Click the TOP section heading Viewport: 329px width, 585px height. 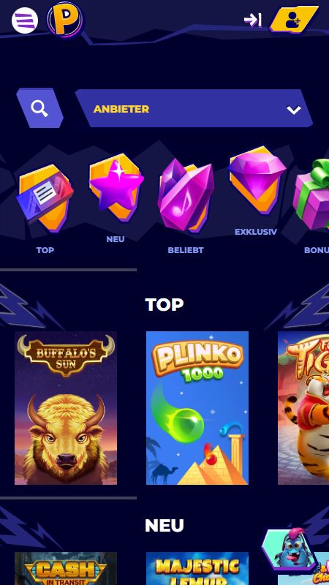coord(164,305)
